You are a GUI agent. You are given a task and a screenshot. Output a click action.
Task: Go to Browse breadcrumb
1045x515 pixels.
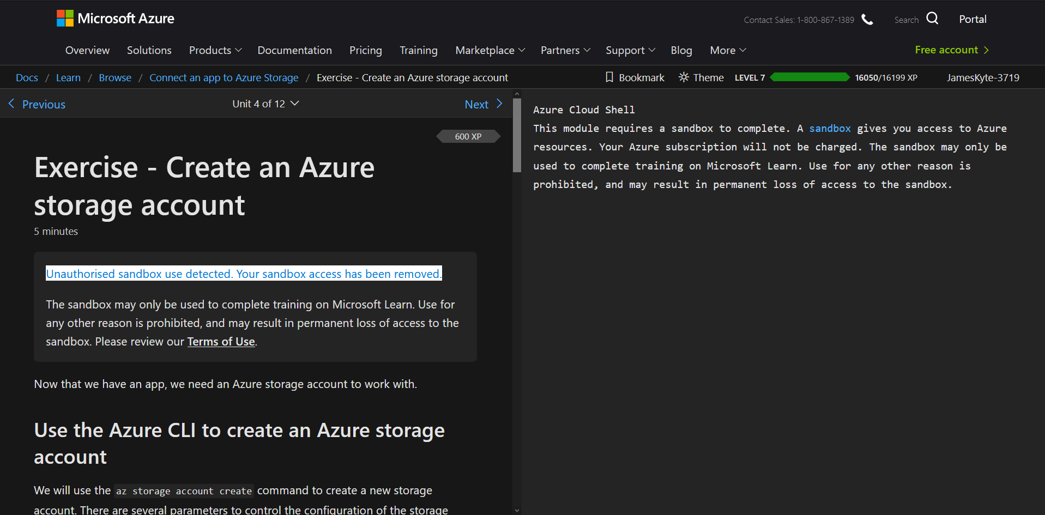tap(115, 77)
